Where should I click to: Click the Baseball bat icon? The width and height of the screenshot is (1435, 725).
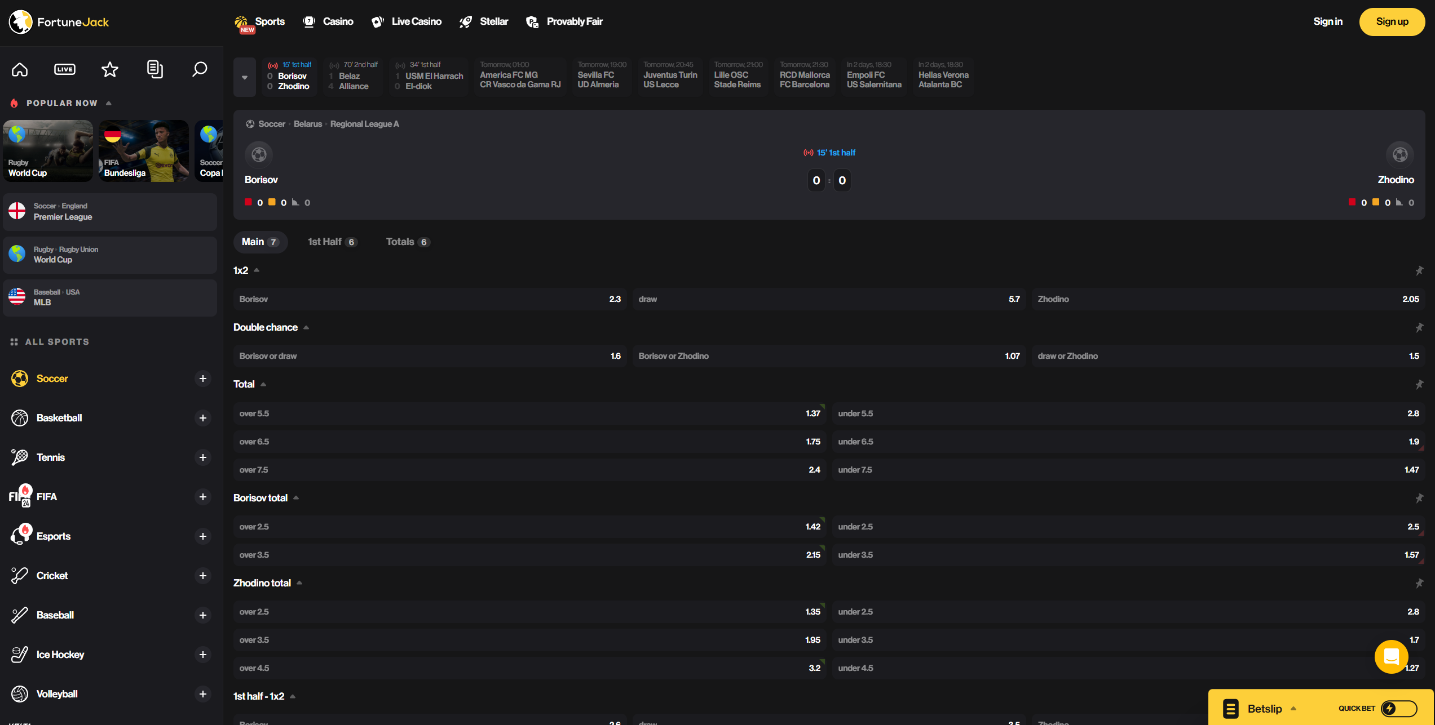tap(20, 615)
